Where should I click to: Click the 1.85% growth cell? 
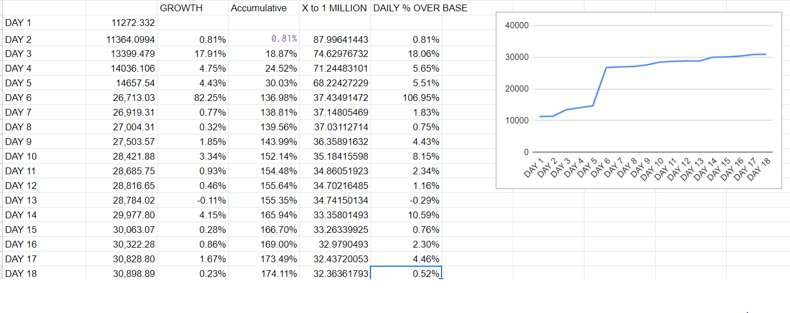coord(193,142)
